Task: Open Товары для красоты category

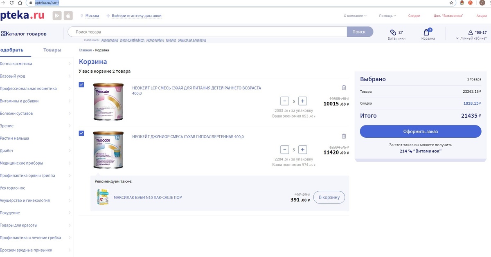Action: tap(19, 225)
